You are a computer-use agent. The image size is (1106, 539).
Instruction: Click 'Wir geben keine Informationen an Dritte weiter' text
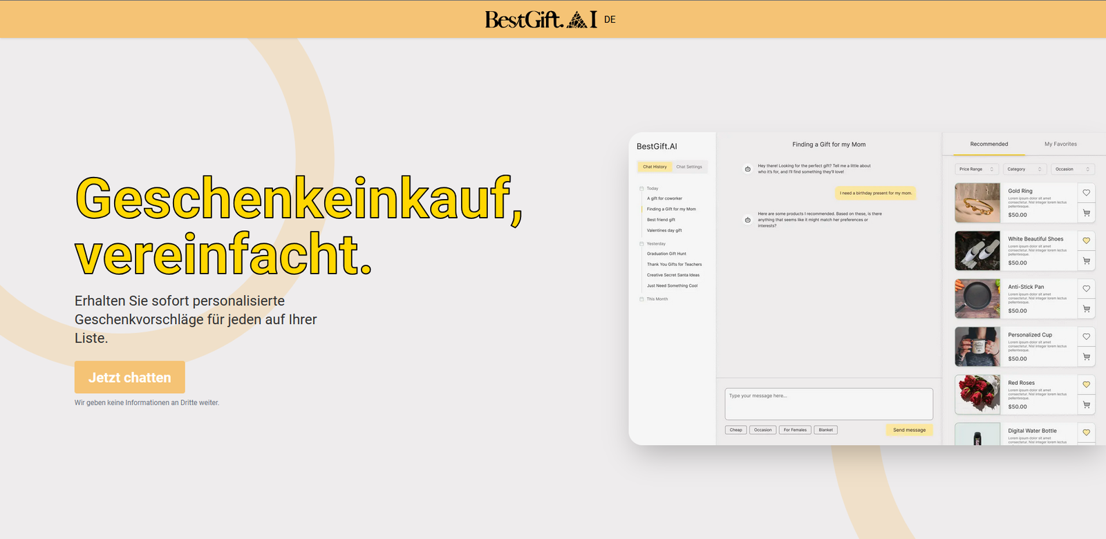coord(147,402)
